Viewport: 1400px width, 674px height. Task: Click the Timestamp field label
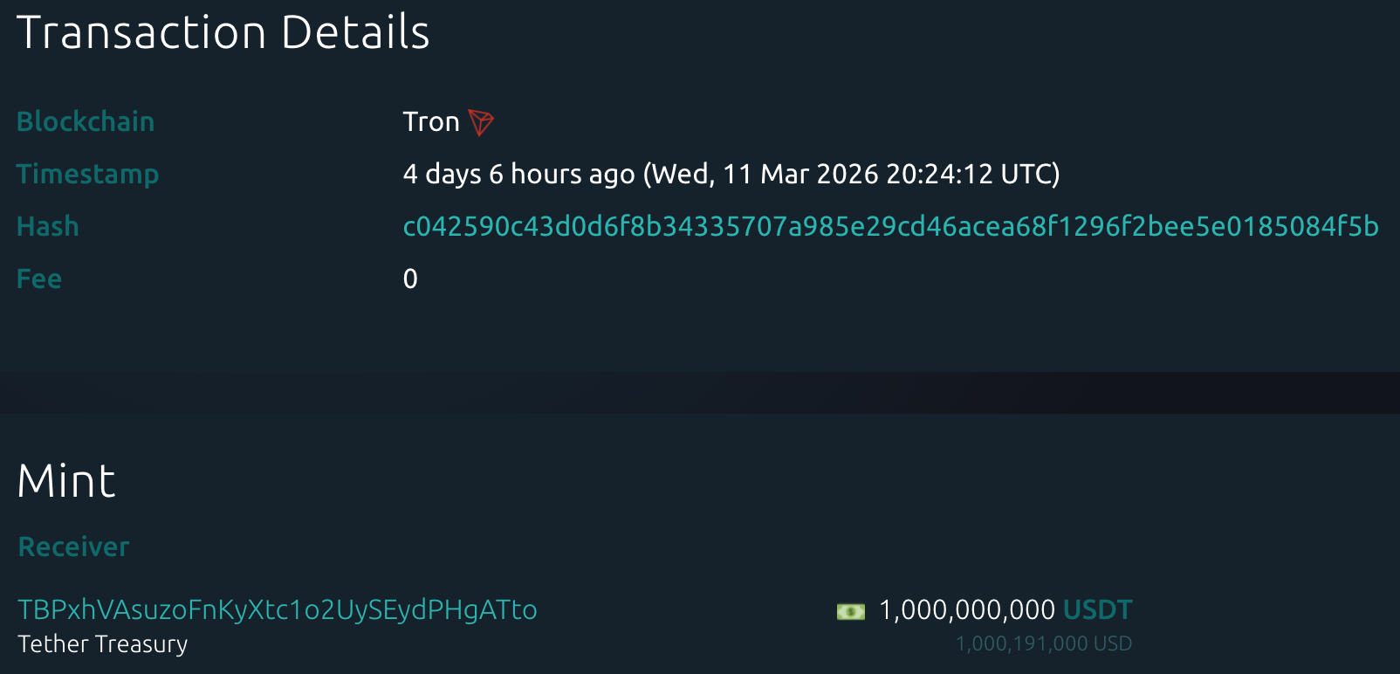coord(87,175)
